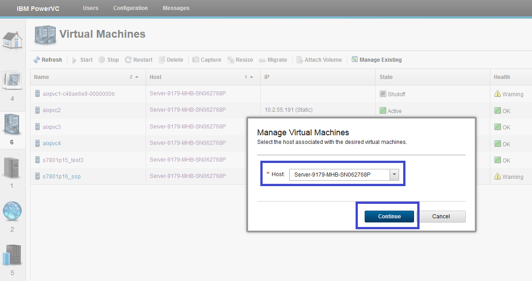The width and height of the screenshot is (532, 281).
Task: Click Warning health icon for aixpvc1 row
Action: (x=498, y=94)
